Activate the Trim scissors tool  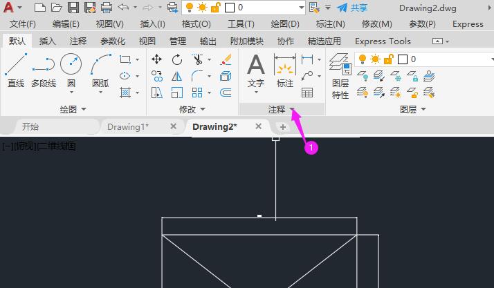click(198, 59)
